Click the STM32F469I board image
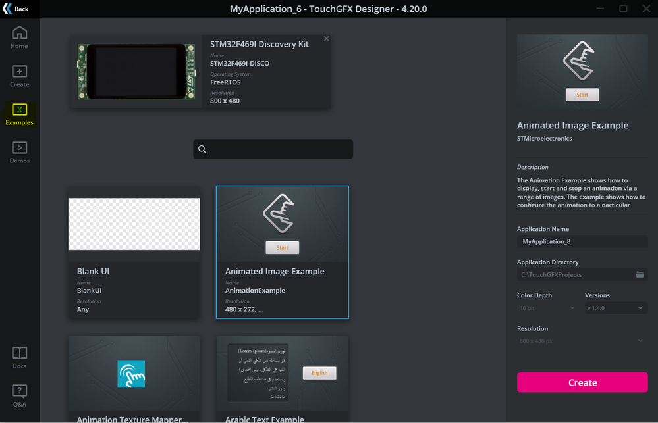This screenshot has width=658, height=423. 136,72
